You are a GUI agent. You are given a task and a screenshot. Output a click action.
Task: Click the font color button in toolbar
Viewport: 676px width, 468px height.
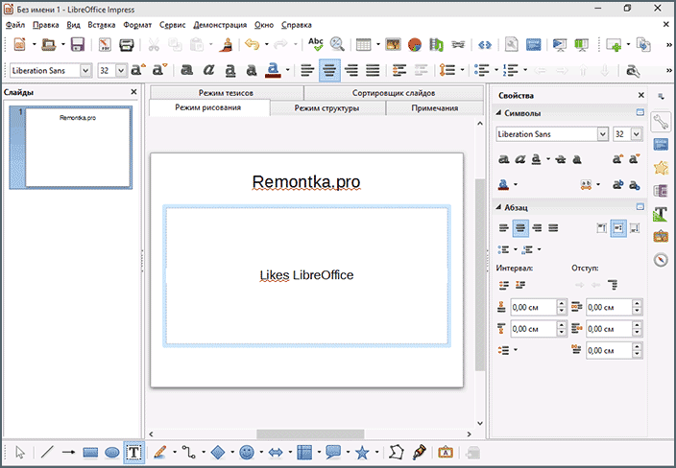pyautogui.click(x=273, y=70)
